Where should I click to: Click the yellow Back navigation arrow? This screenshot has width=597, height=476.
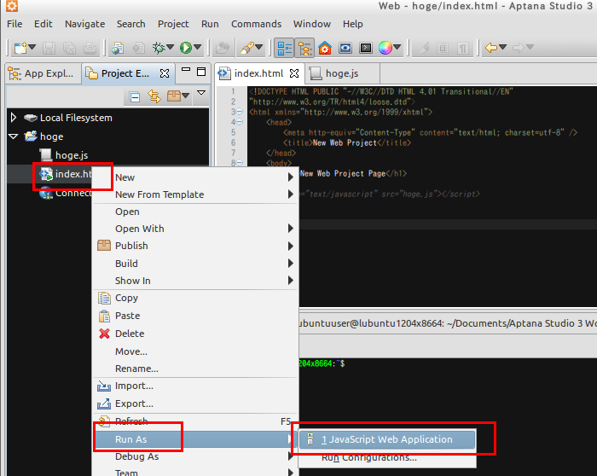coord(490,48)
